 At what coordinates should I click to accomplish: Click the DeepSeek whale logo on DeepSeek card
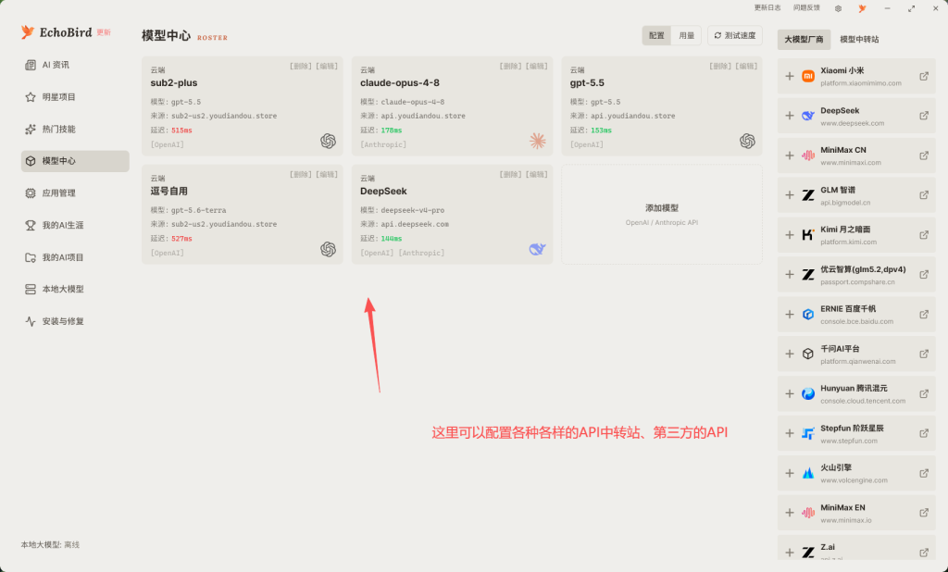tap(538, 249)
